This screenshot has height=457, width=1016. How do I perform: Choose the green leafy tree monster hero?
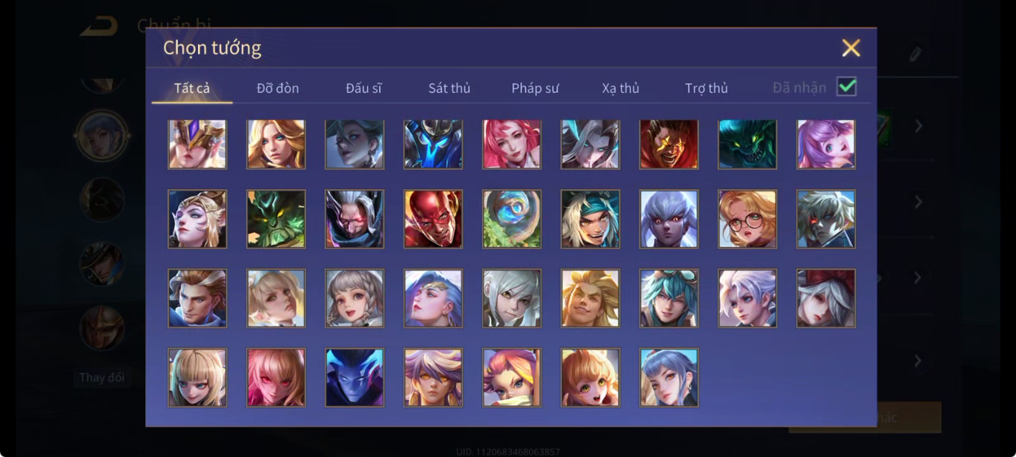(x=276, y=219)
